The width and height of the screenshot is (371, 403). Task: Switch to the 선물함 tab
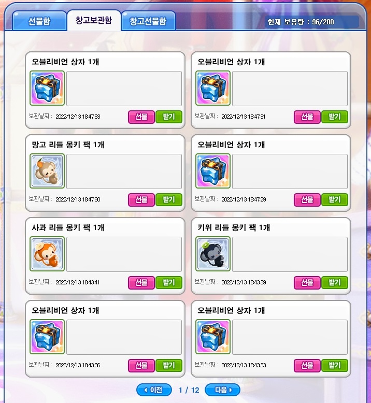[39, 21]
